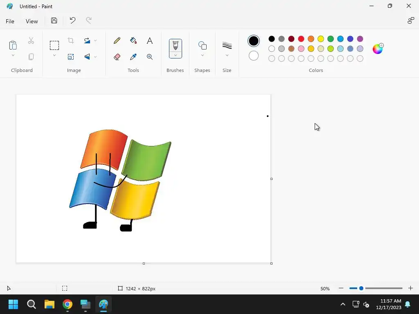Image resolution: width=419 pixels, height=314 pixels.
Task: Click the Rotate image icon
Action: 87,40
